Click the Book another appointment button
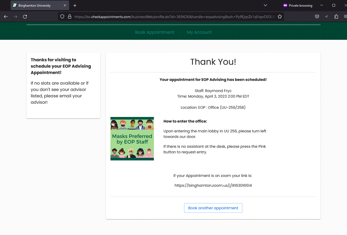Viewport: 347px width, 235px height. pos(213,208)
